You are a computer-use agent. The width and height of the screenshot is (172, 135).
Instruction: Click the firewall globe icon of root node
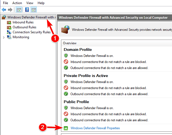(4, 17)
